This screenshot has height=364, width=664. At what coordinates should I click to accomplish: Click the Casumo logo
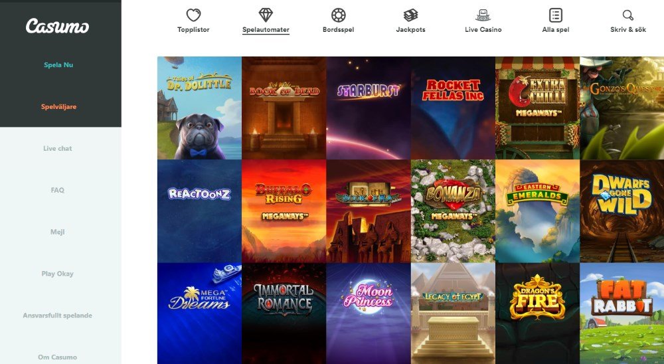click(x=57, y=27)
